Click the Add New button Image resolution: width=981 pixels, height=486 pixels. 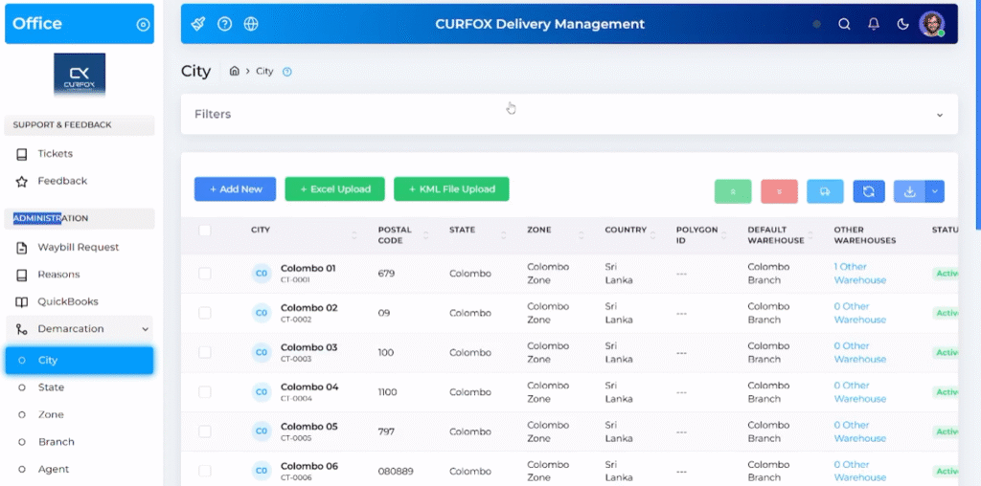coord(235,189)
